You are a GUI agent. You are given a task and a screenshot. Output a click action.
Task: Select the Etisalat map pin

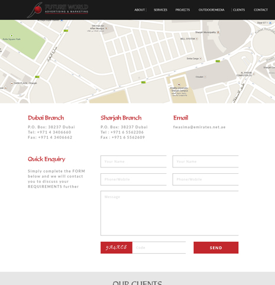[x=205, y=77]
